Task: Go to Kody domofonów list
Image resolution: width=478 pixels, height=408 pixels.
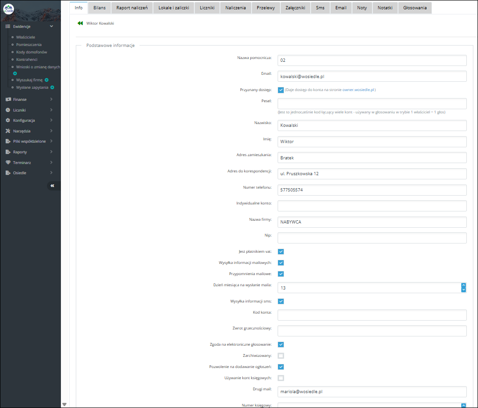Action: tap(32, 52)
